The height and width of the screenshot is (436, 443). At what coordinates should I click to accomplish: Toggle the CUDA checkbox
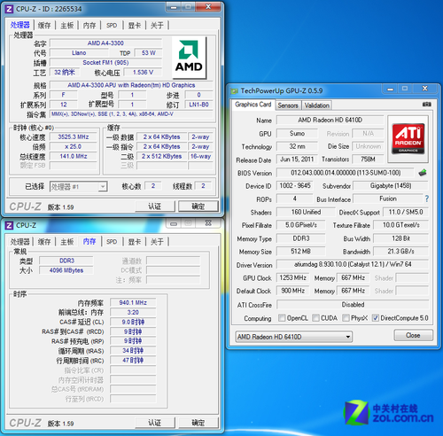pos(315,318)
